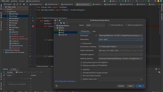Image resolution: width=163 pixels, height=92 pixels.
Task: Expand the Parameters field editor
Action: pos(141,39)
